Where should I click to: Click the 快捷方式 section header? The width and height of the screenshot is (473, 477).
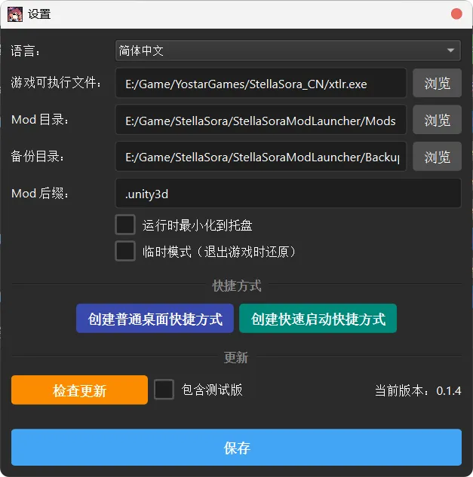pos(236,286)
